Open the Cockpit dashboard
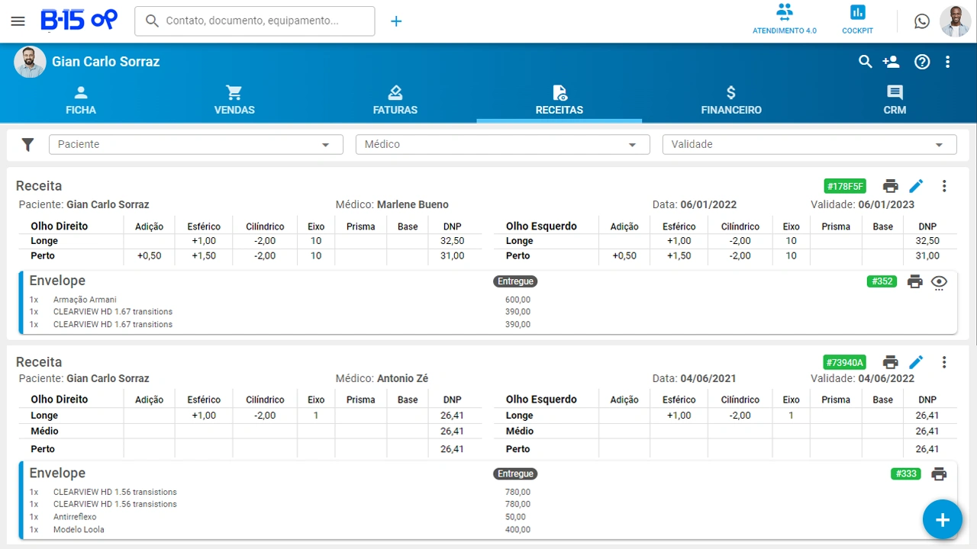977x549 pixels. coord(857,20)
